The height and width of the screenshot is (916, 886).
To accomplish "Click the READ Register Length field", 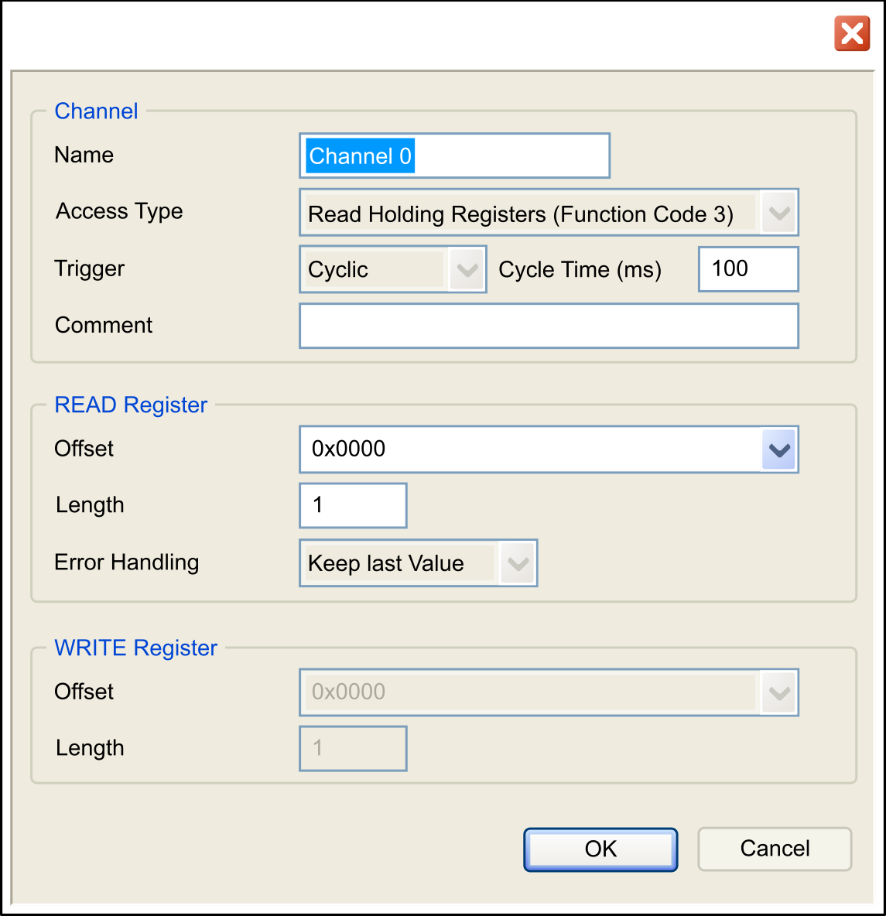I will click(x=353, y=505).
